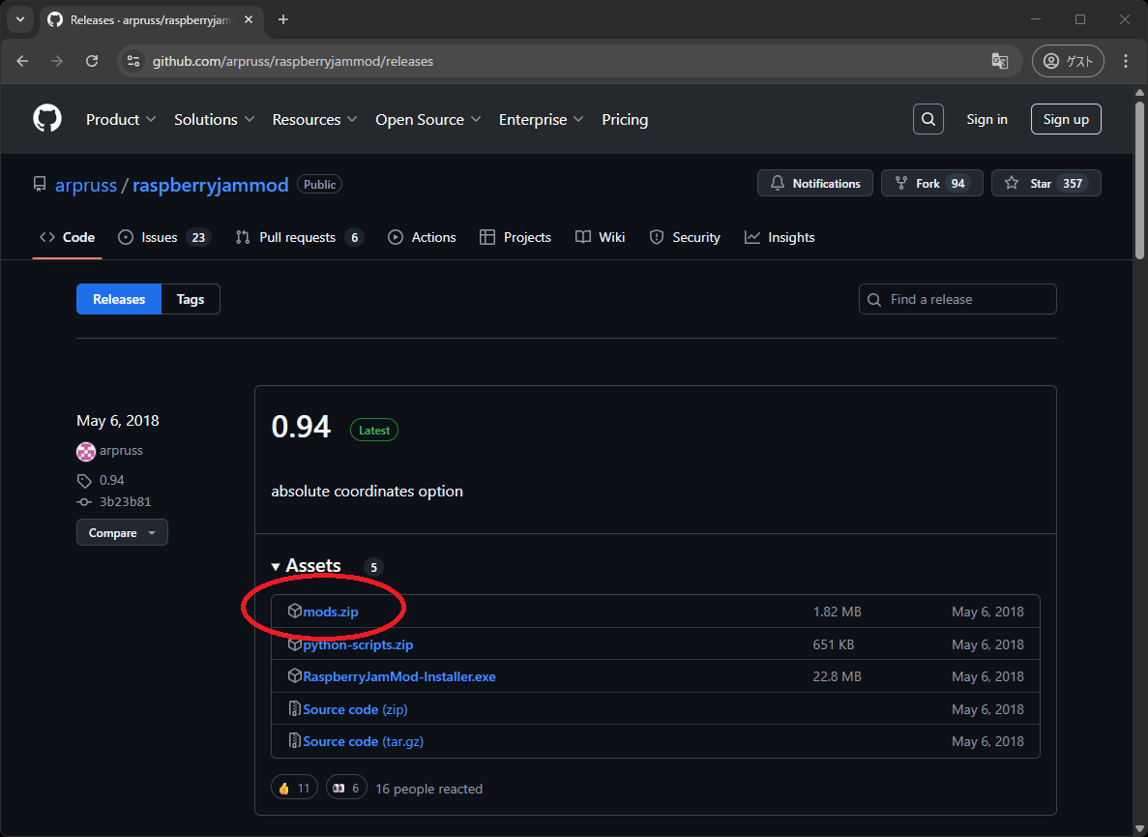The image size is (1148, 837).
Task: Click the mods.zip package icon
Action: pyautogui.click(x=294, y=611)
